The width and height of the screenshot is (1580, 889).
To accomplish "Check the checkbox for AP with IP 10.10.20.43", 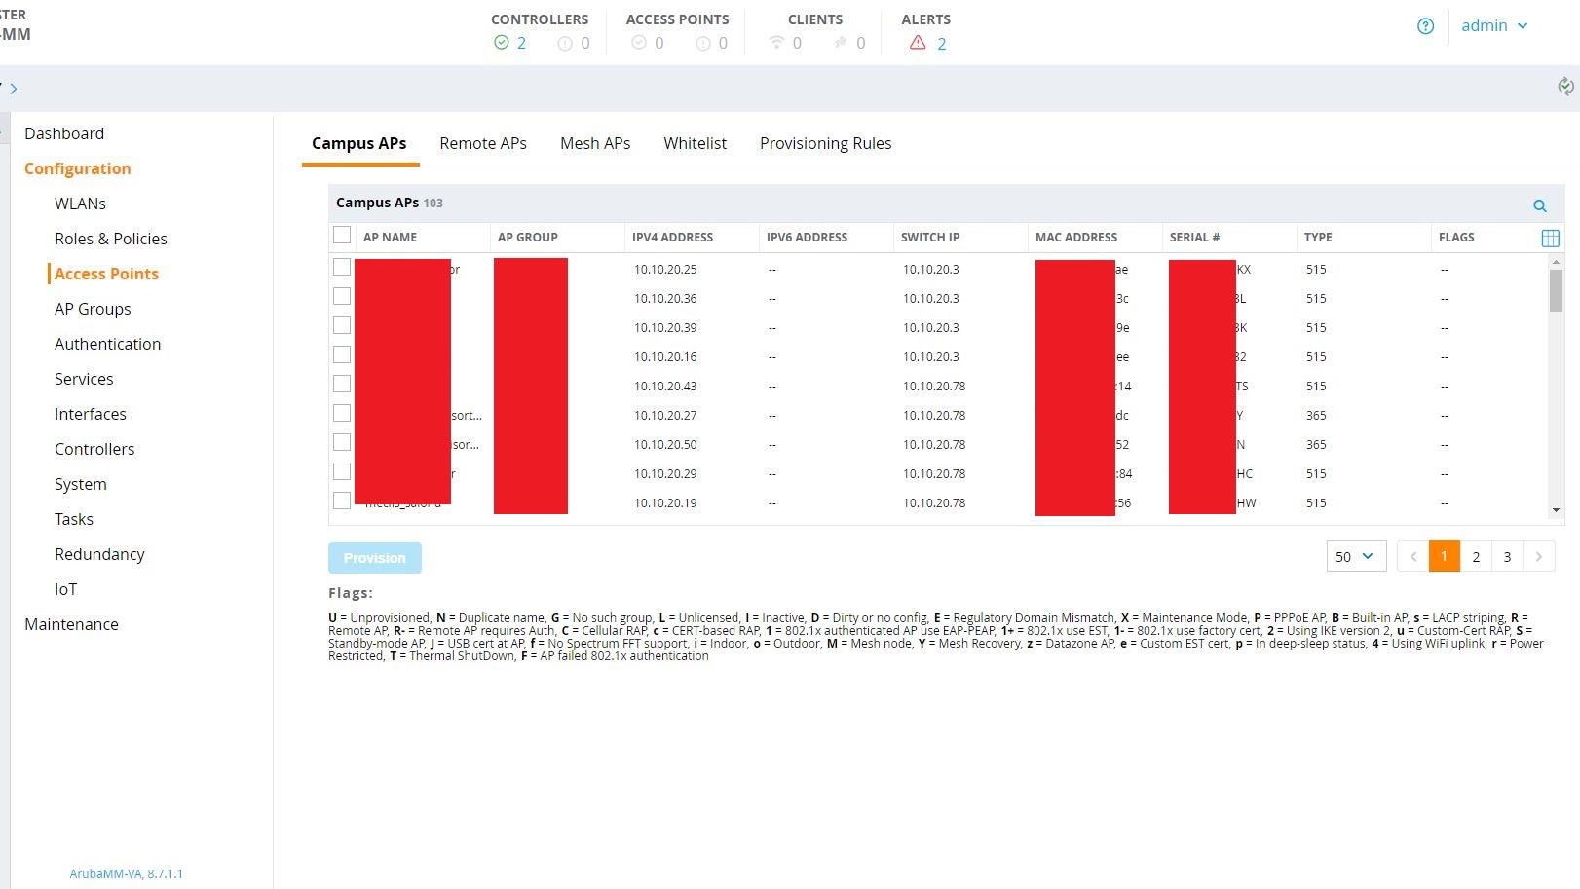I will click(342, 384).
